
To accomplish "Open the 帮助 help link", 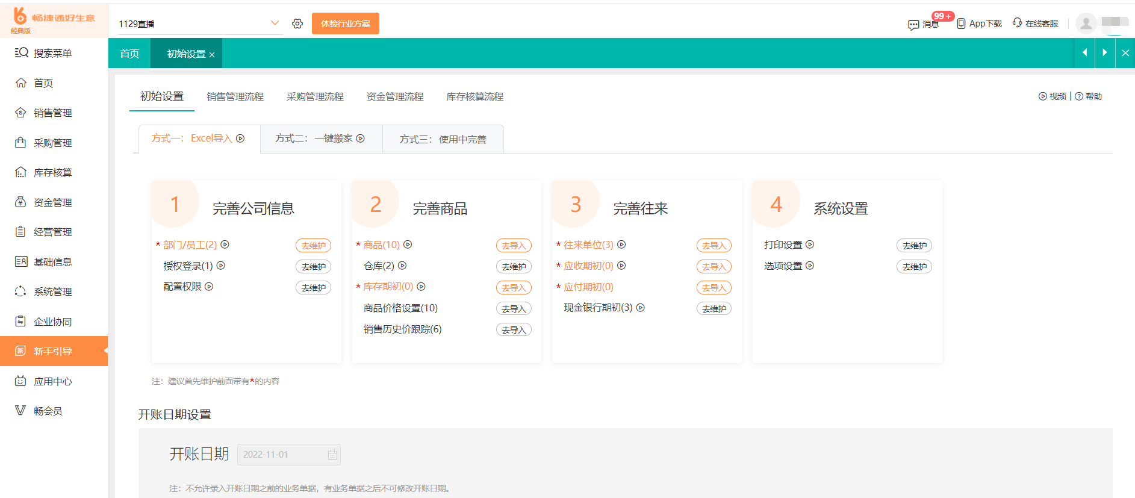I will pyautogui.click(x=1089, y=96).
